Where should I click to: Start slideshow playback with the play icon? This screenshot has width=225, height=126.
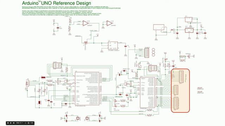click(x=11, y=123)
